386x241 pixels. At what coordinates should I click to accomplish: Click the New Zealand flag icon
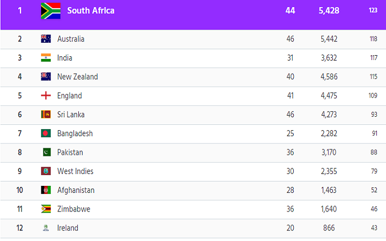click(x=46, y=77)
